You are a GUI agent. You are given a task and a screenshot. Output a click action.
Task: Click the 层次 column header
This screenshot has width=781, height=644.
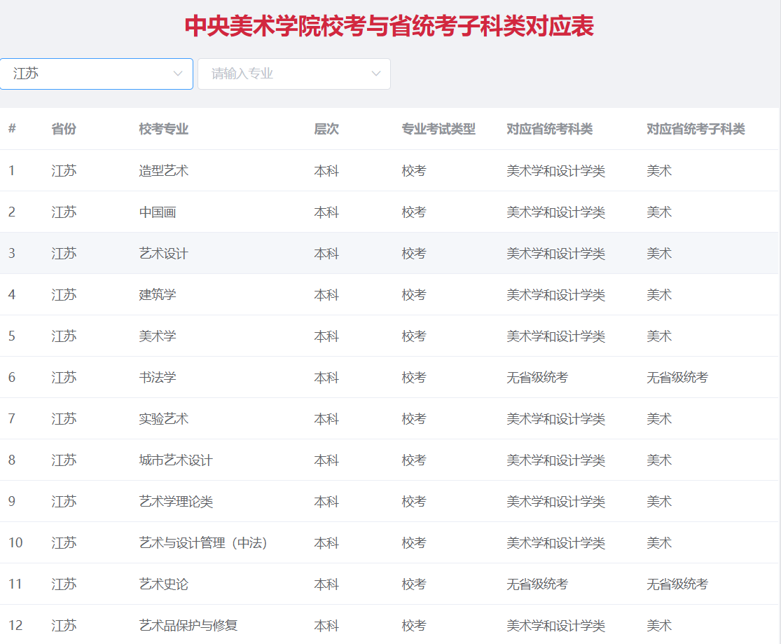tap(326, 129)
